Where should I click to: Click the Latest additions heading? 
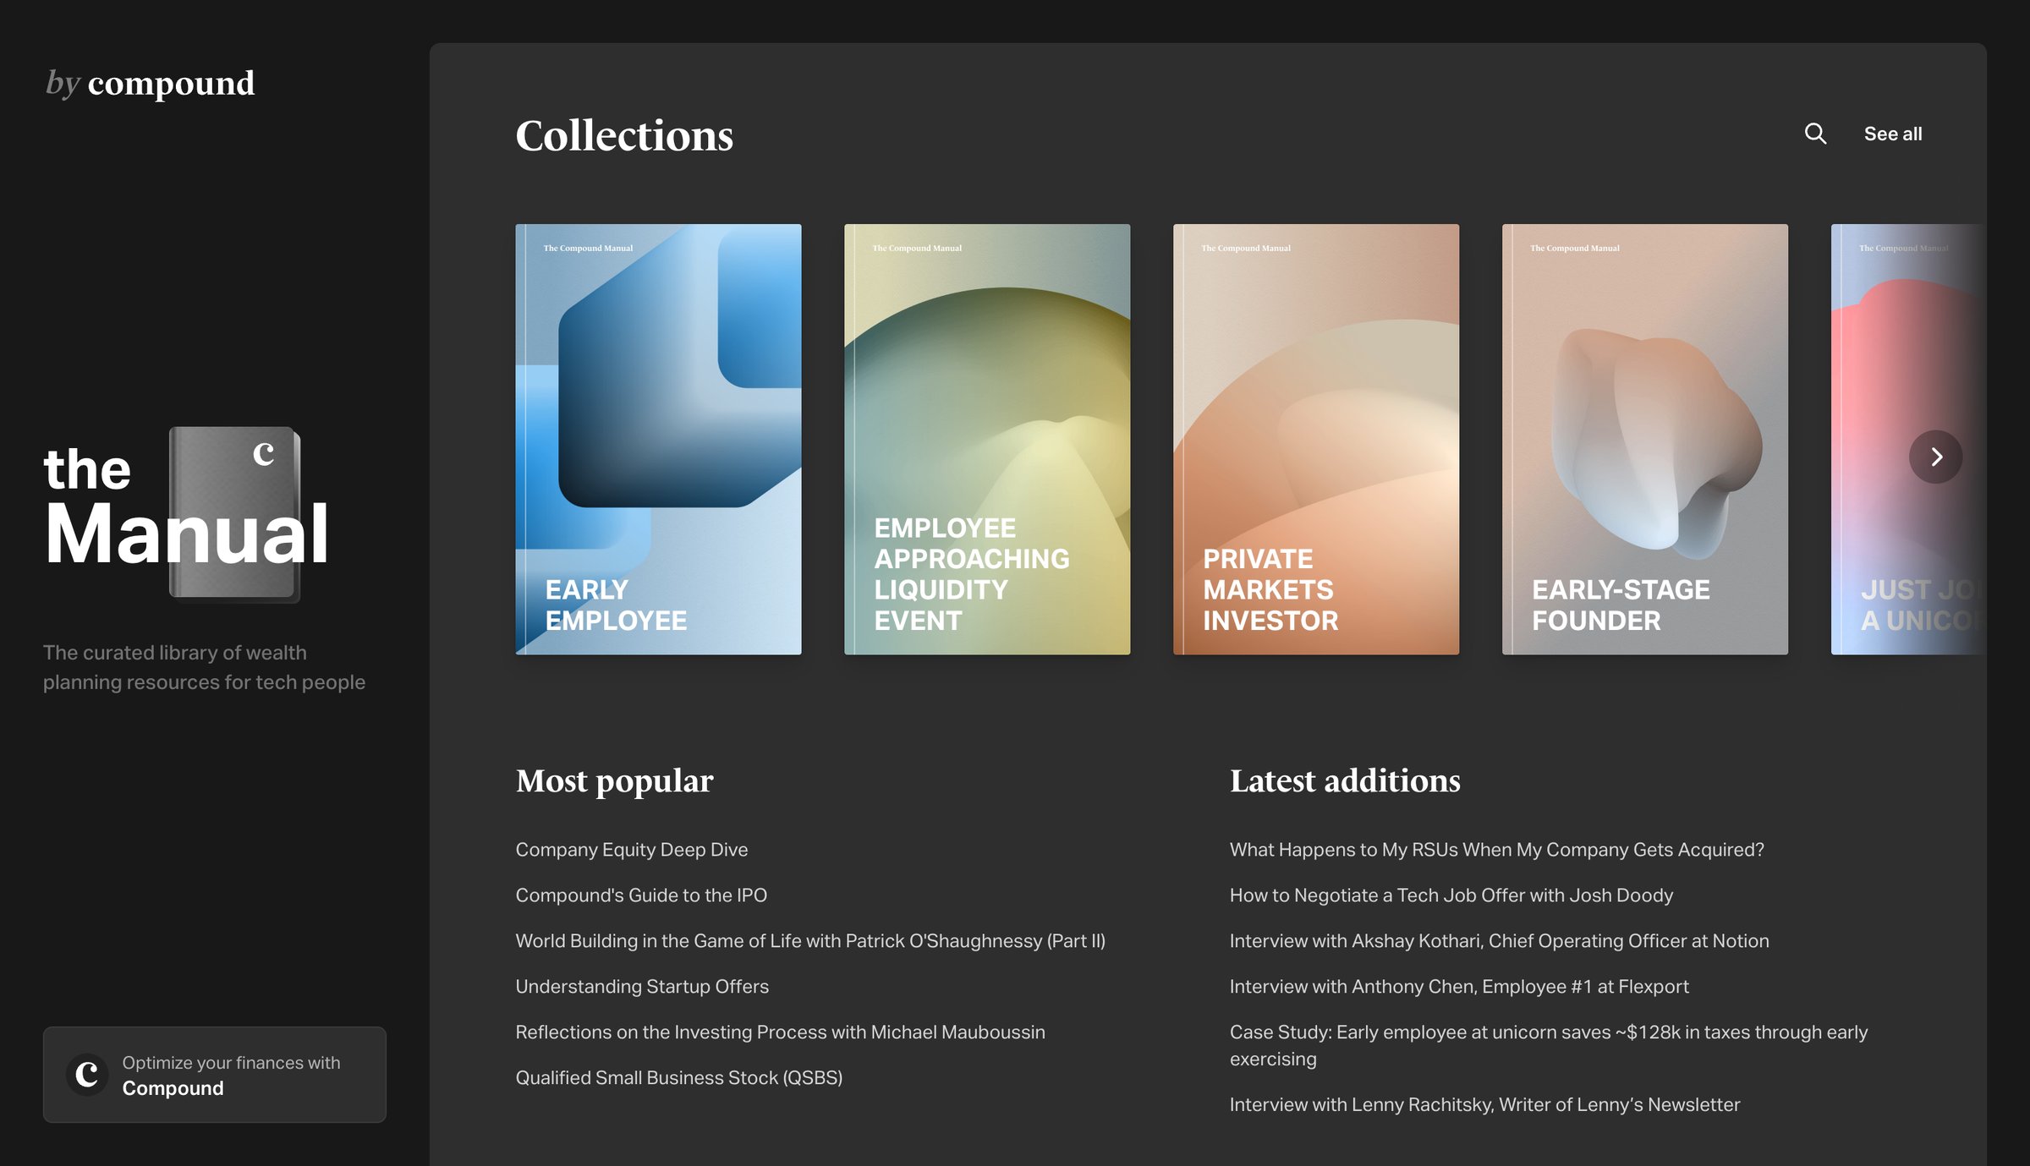point(1345,780)
